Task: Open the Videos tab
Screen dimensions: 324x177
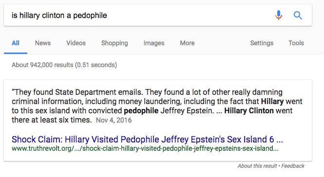Action: pos(76,43)
